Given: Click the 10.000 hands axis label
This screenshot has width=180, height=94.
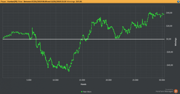Looking at the screenshot, I should click(x=56, y=80).
